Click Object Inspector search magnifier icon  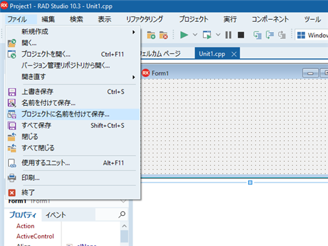click(122, 215)
